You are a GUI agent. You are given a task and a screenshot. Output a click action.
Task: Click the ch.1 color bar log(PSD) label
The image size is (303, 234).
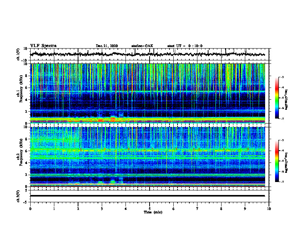coord(286,100)
